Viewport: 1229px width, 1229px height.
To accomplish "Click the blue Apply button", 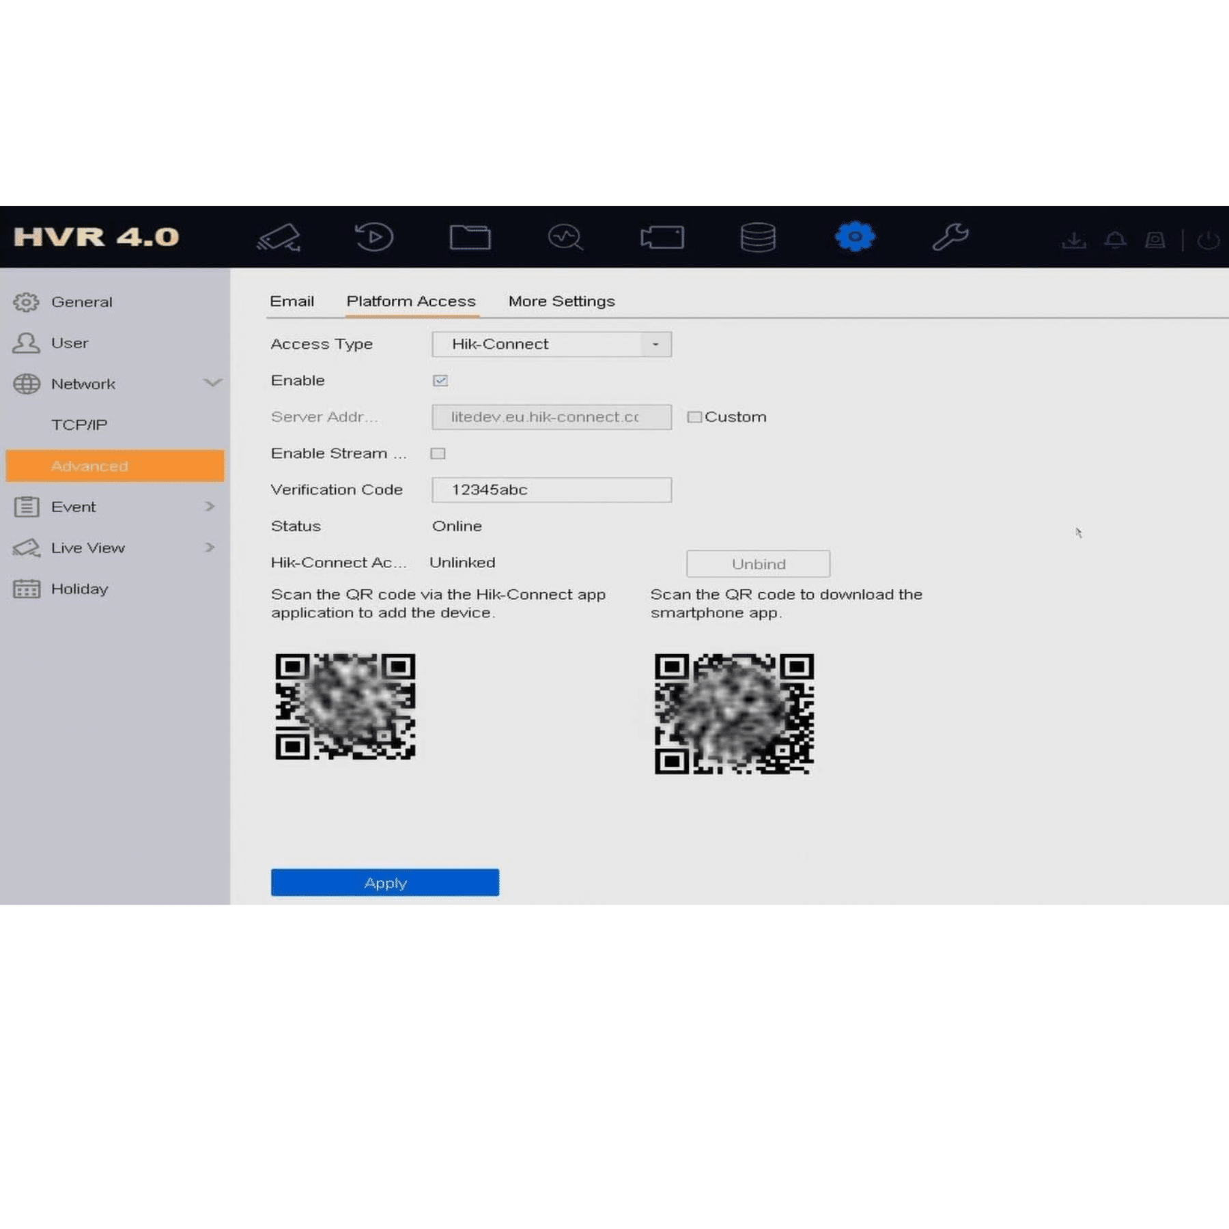I will click(x=385, y=882).
